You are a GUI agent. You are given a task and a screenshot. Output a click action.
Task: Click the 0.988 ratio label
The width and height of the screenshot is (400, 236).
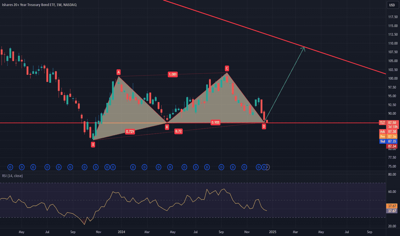click(x=215, y=122)
